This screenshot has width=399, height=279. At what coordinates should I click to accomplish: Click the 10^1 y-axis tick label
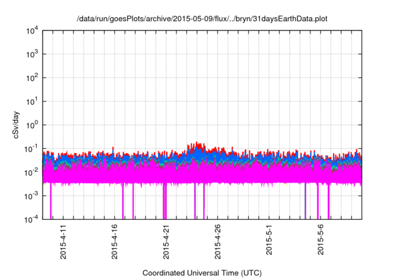coord(32,102)
